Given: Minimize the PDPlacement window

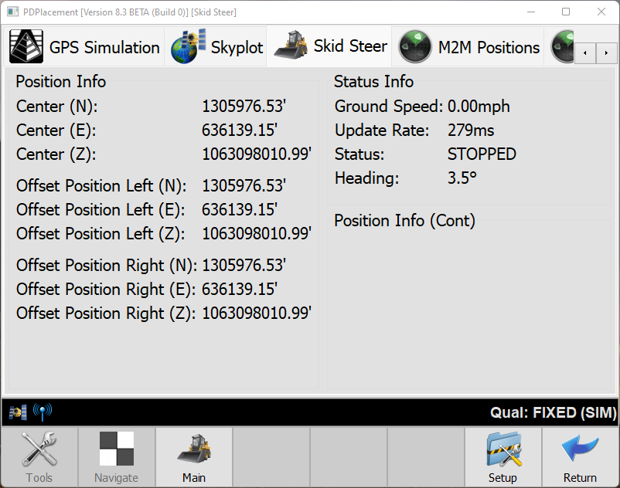Looking at the screenshot, I should pyautogui.click(x=530, y=12).
